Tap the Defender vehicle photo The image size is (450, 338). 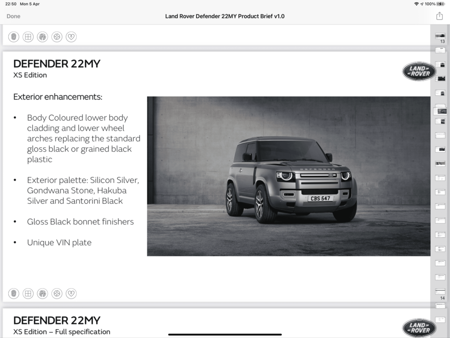pyautogui.click(x=289, y=176)
